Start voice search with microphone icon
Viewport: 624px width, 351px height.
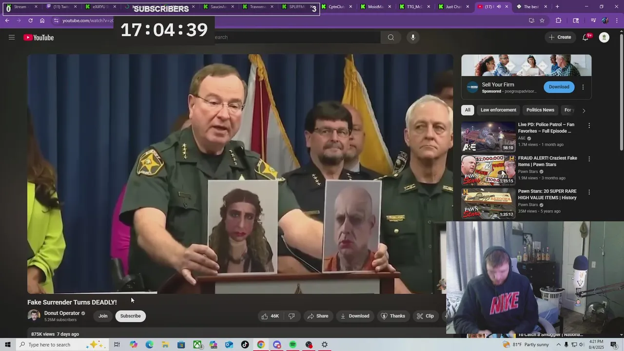pyautogui.click(x=413, y=37)
